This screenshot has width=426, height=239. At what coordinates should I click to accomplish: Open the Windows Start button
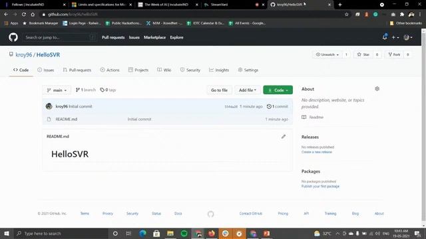click(x=7, y=233)
